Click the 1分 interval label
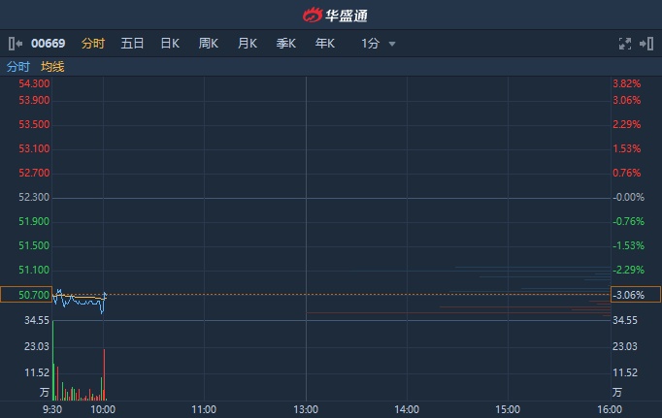 370,44
